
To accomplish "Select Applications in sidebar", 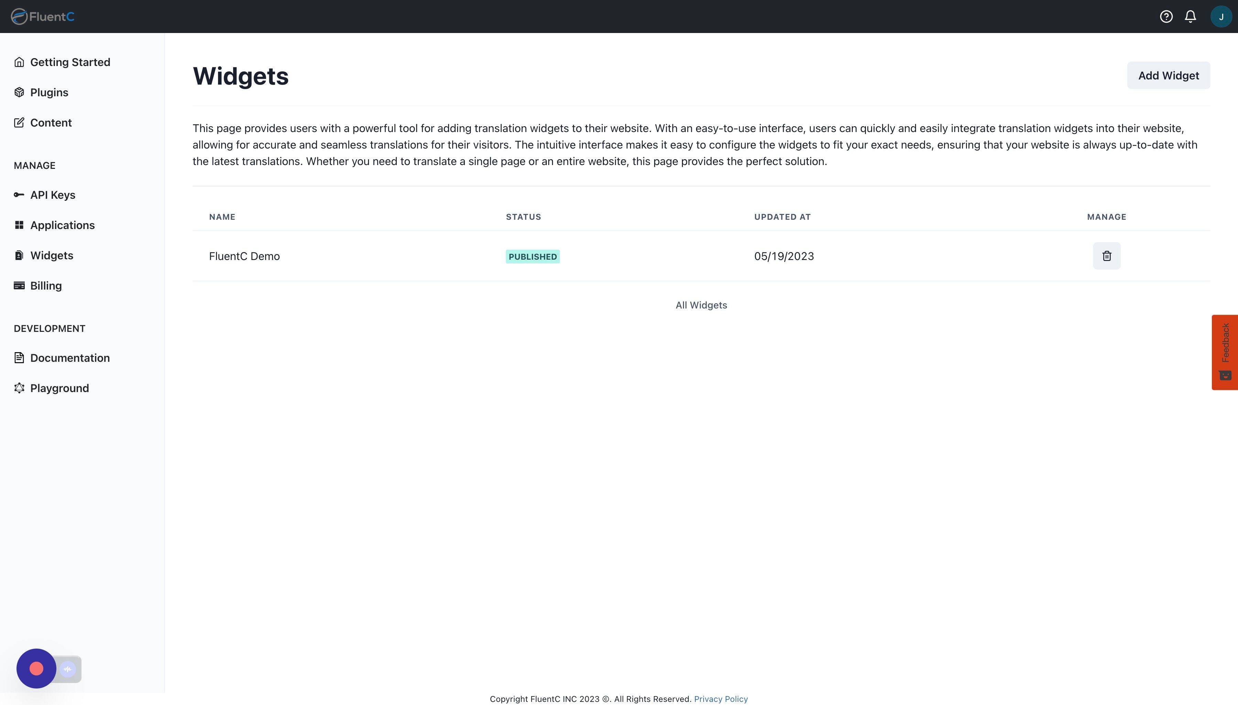I will pyautogui.click(x=62, y=225).
